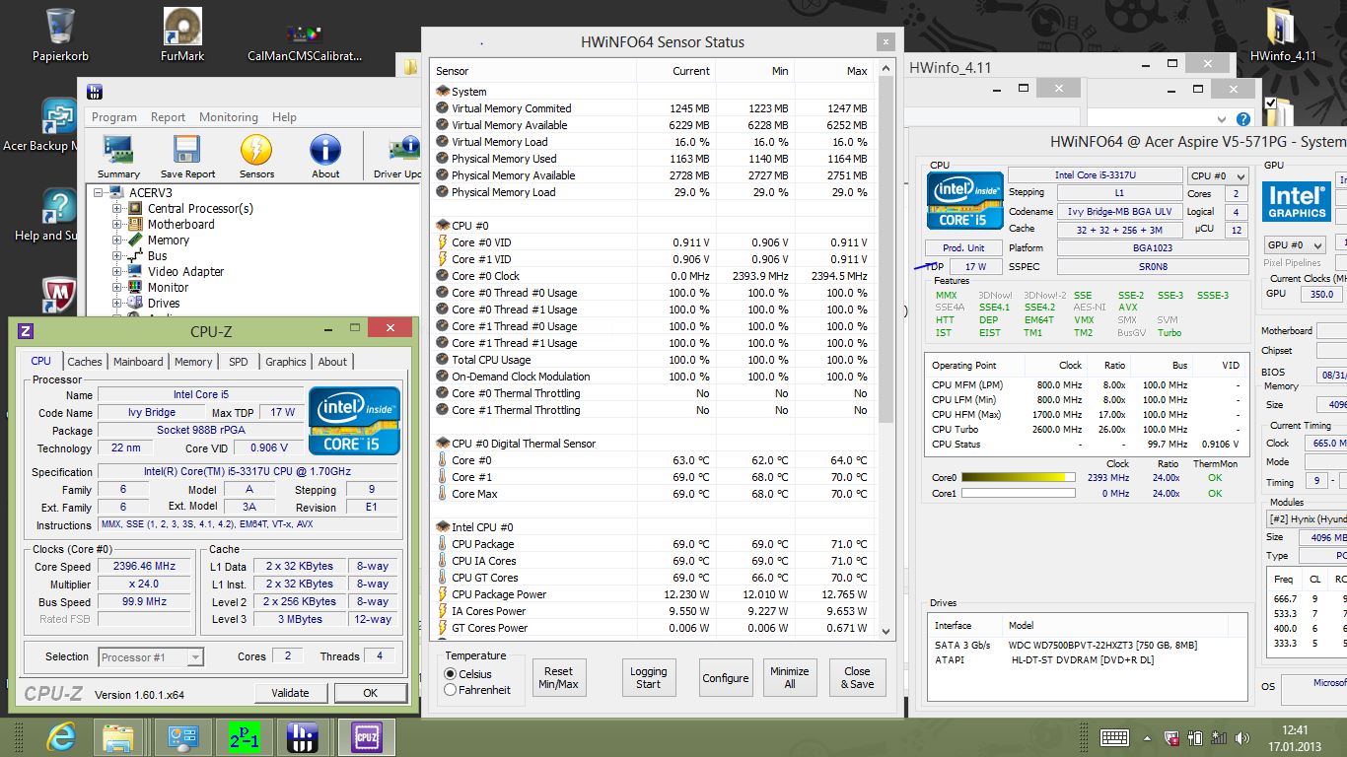This screenshot has height=757, width=1347.
Task: Select Celsius temperature unit
Action: 451,674
